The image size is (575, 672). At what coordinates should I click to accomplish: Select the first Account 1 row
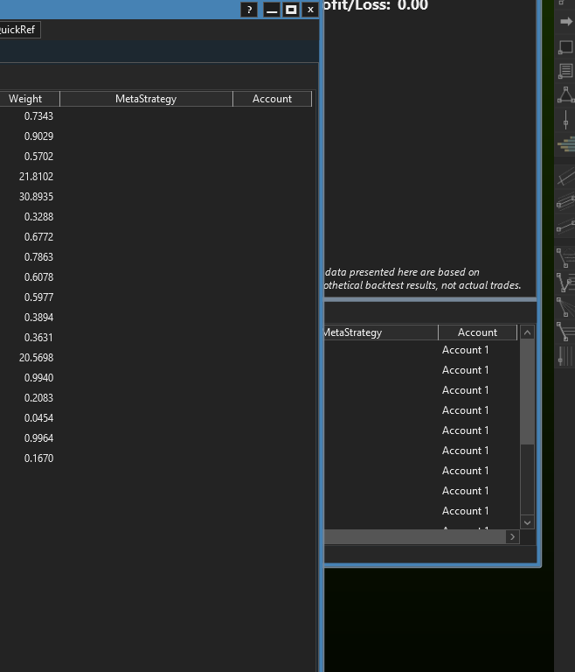click(x=465, y=350)
